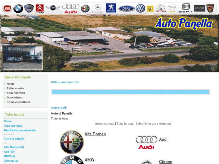This screenshot has width=219, height=164.
Task: Open Come contattarci in main menu
Action: coord(18,102)
